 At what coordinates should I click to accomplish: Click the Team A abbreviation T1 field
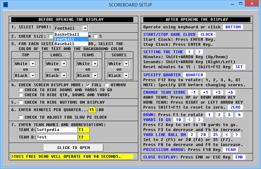point(84,130)
